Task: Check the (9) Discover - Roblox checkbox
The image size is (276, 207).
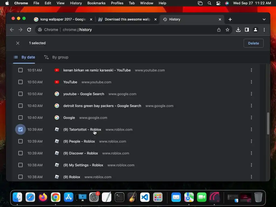Action: point(20,153)
